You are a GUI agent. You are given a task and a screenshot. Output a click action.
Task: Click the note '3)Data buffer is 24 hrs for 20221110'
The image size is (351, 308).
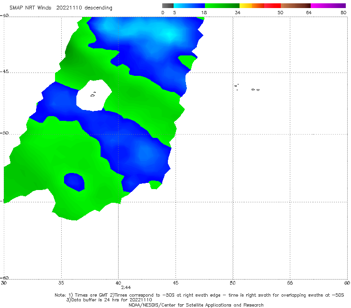[x=109, y=300]
